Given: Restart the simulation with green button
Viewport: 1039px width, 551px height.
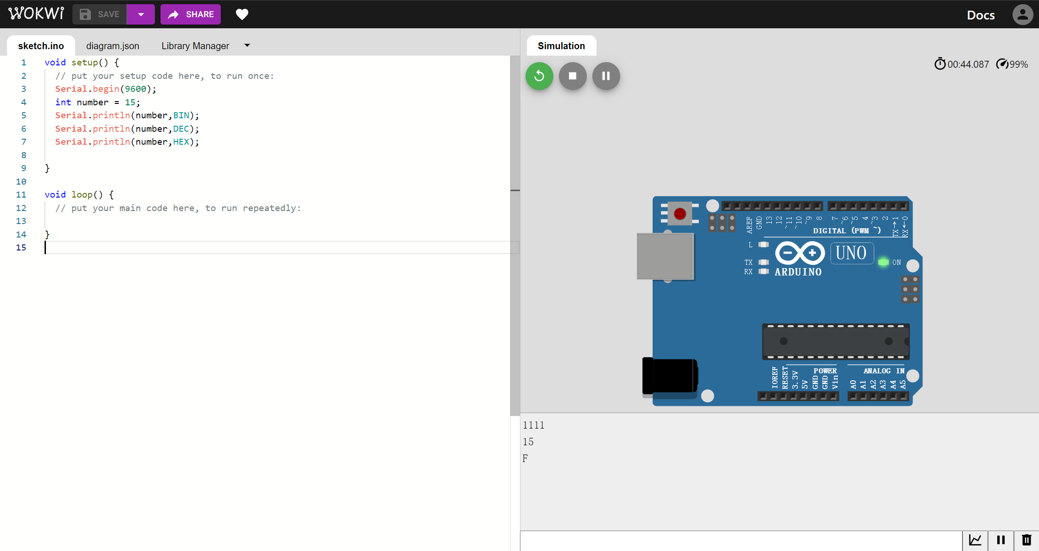Looking at the screenshot, I should click(539, 76).
